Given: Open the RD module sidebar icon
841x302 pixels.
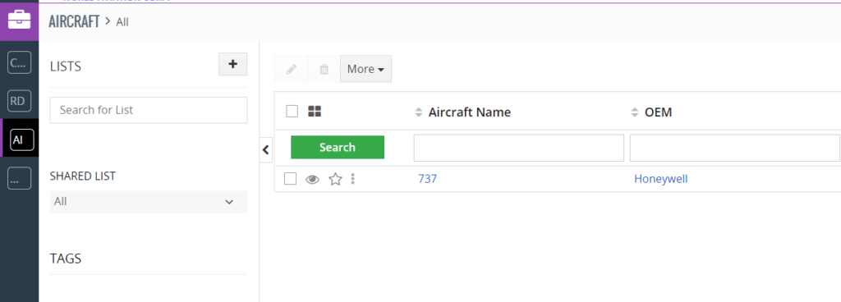Looking at the screenshot, I should coord(20,101).
